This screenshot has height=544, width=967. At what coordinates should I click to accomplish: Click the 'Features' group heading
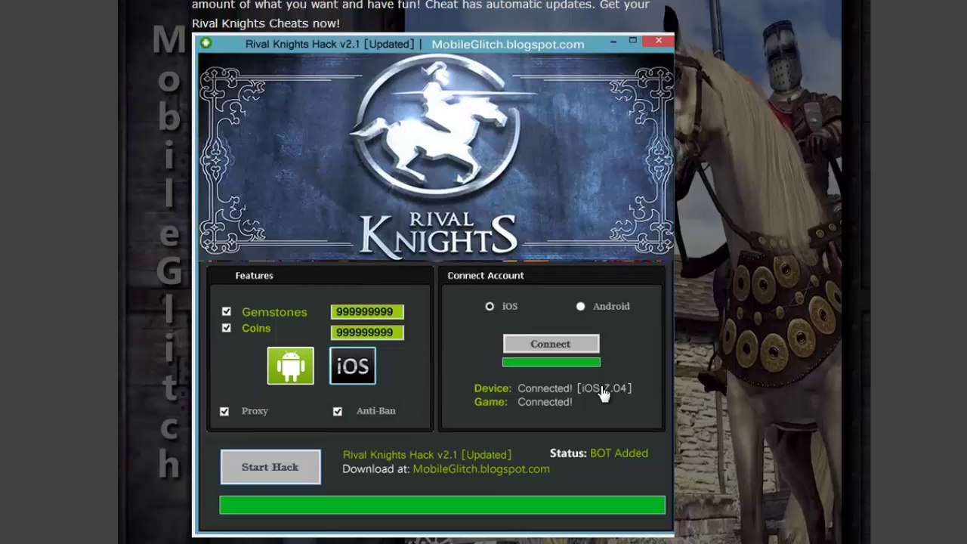[254, 276]
